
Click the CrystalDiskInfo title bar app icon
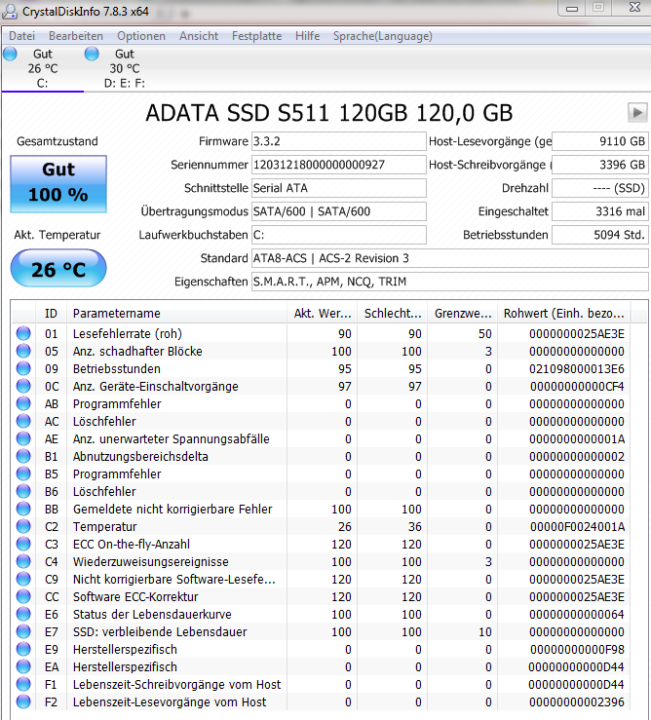pyautogui.click(x=10, y=11)
